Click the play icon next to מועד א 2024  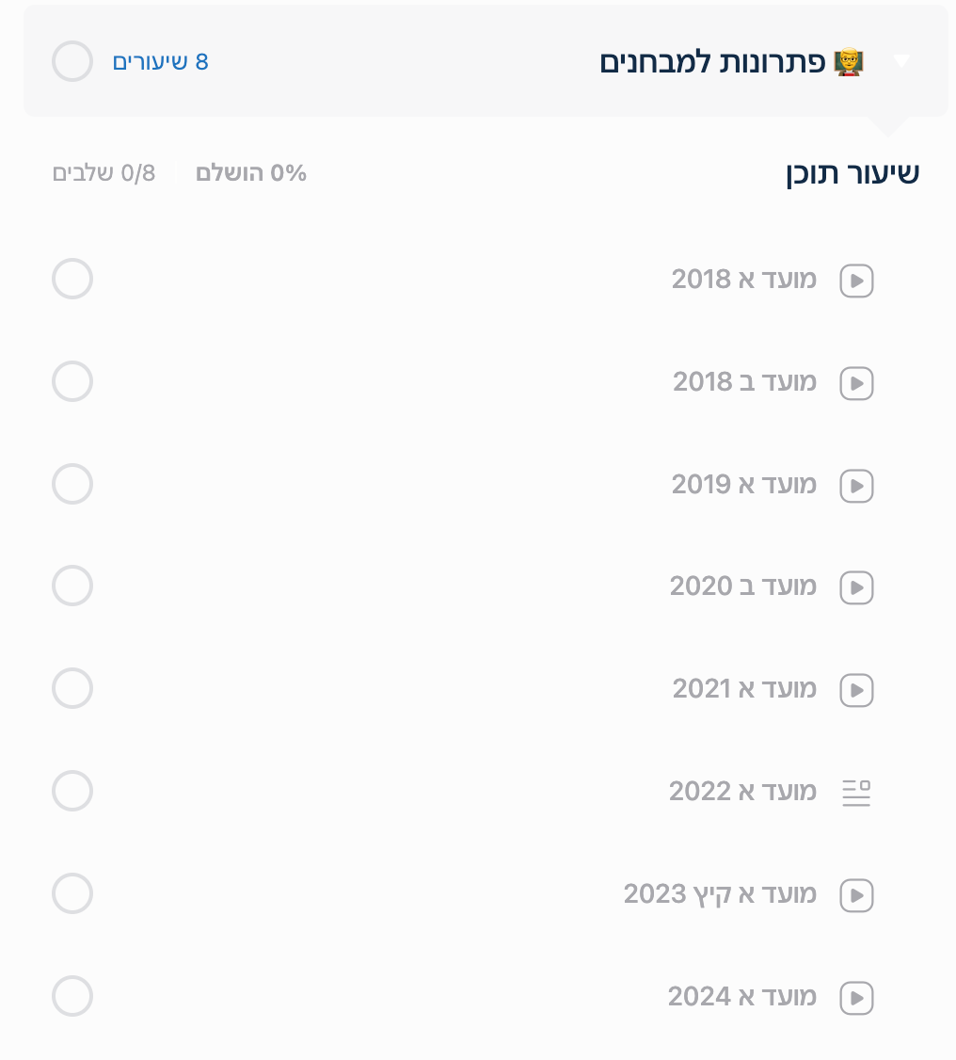(856, 997)
